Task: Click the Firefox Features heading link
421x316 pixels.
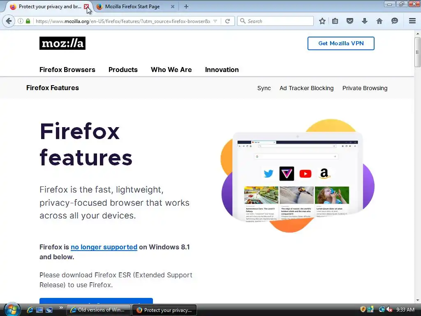Action: point(53,88)
